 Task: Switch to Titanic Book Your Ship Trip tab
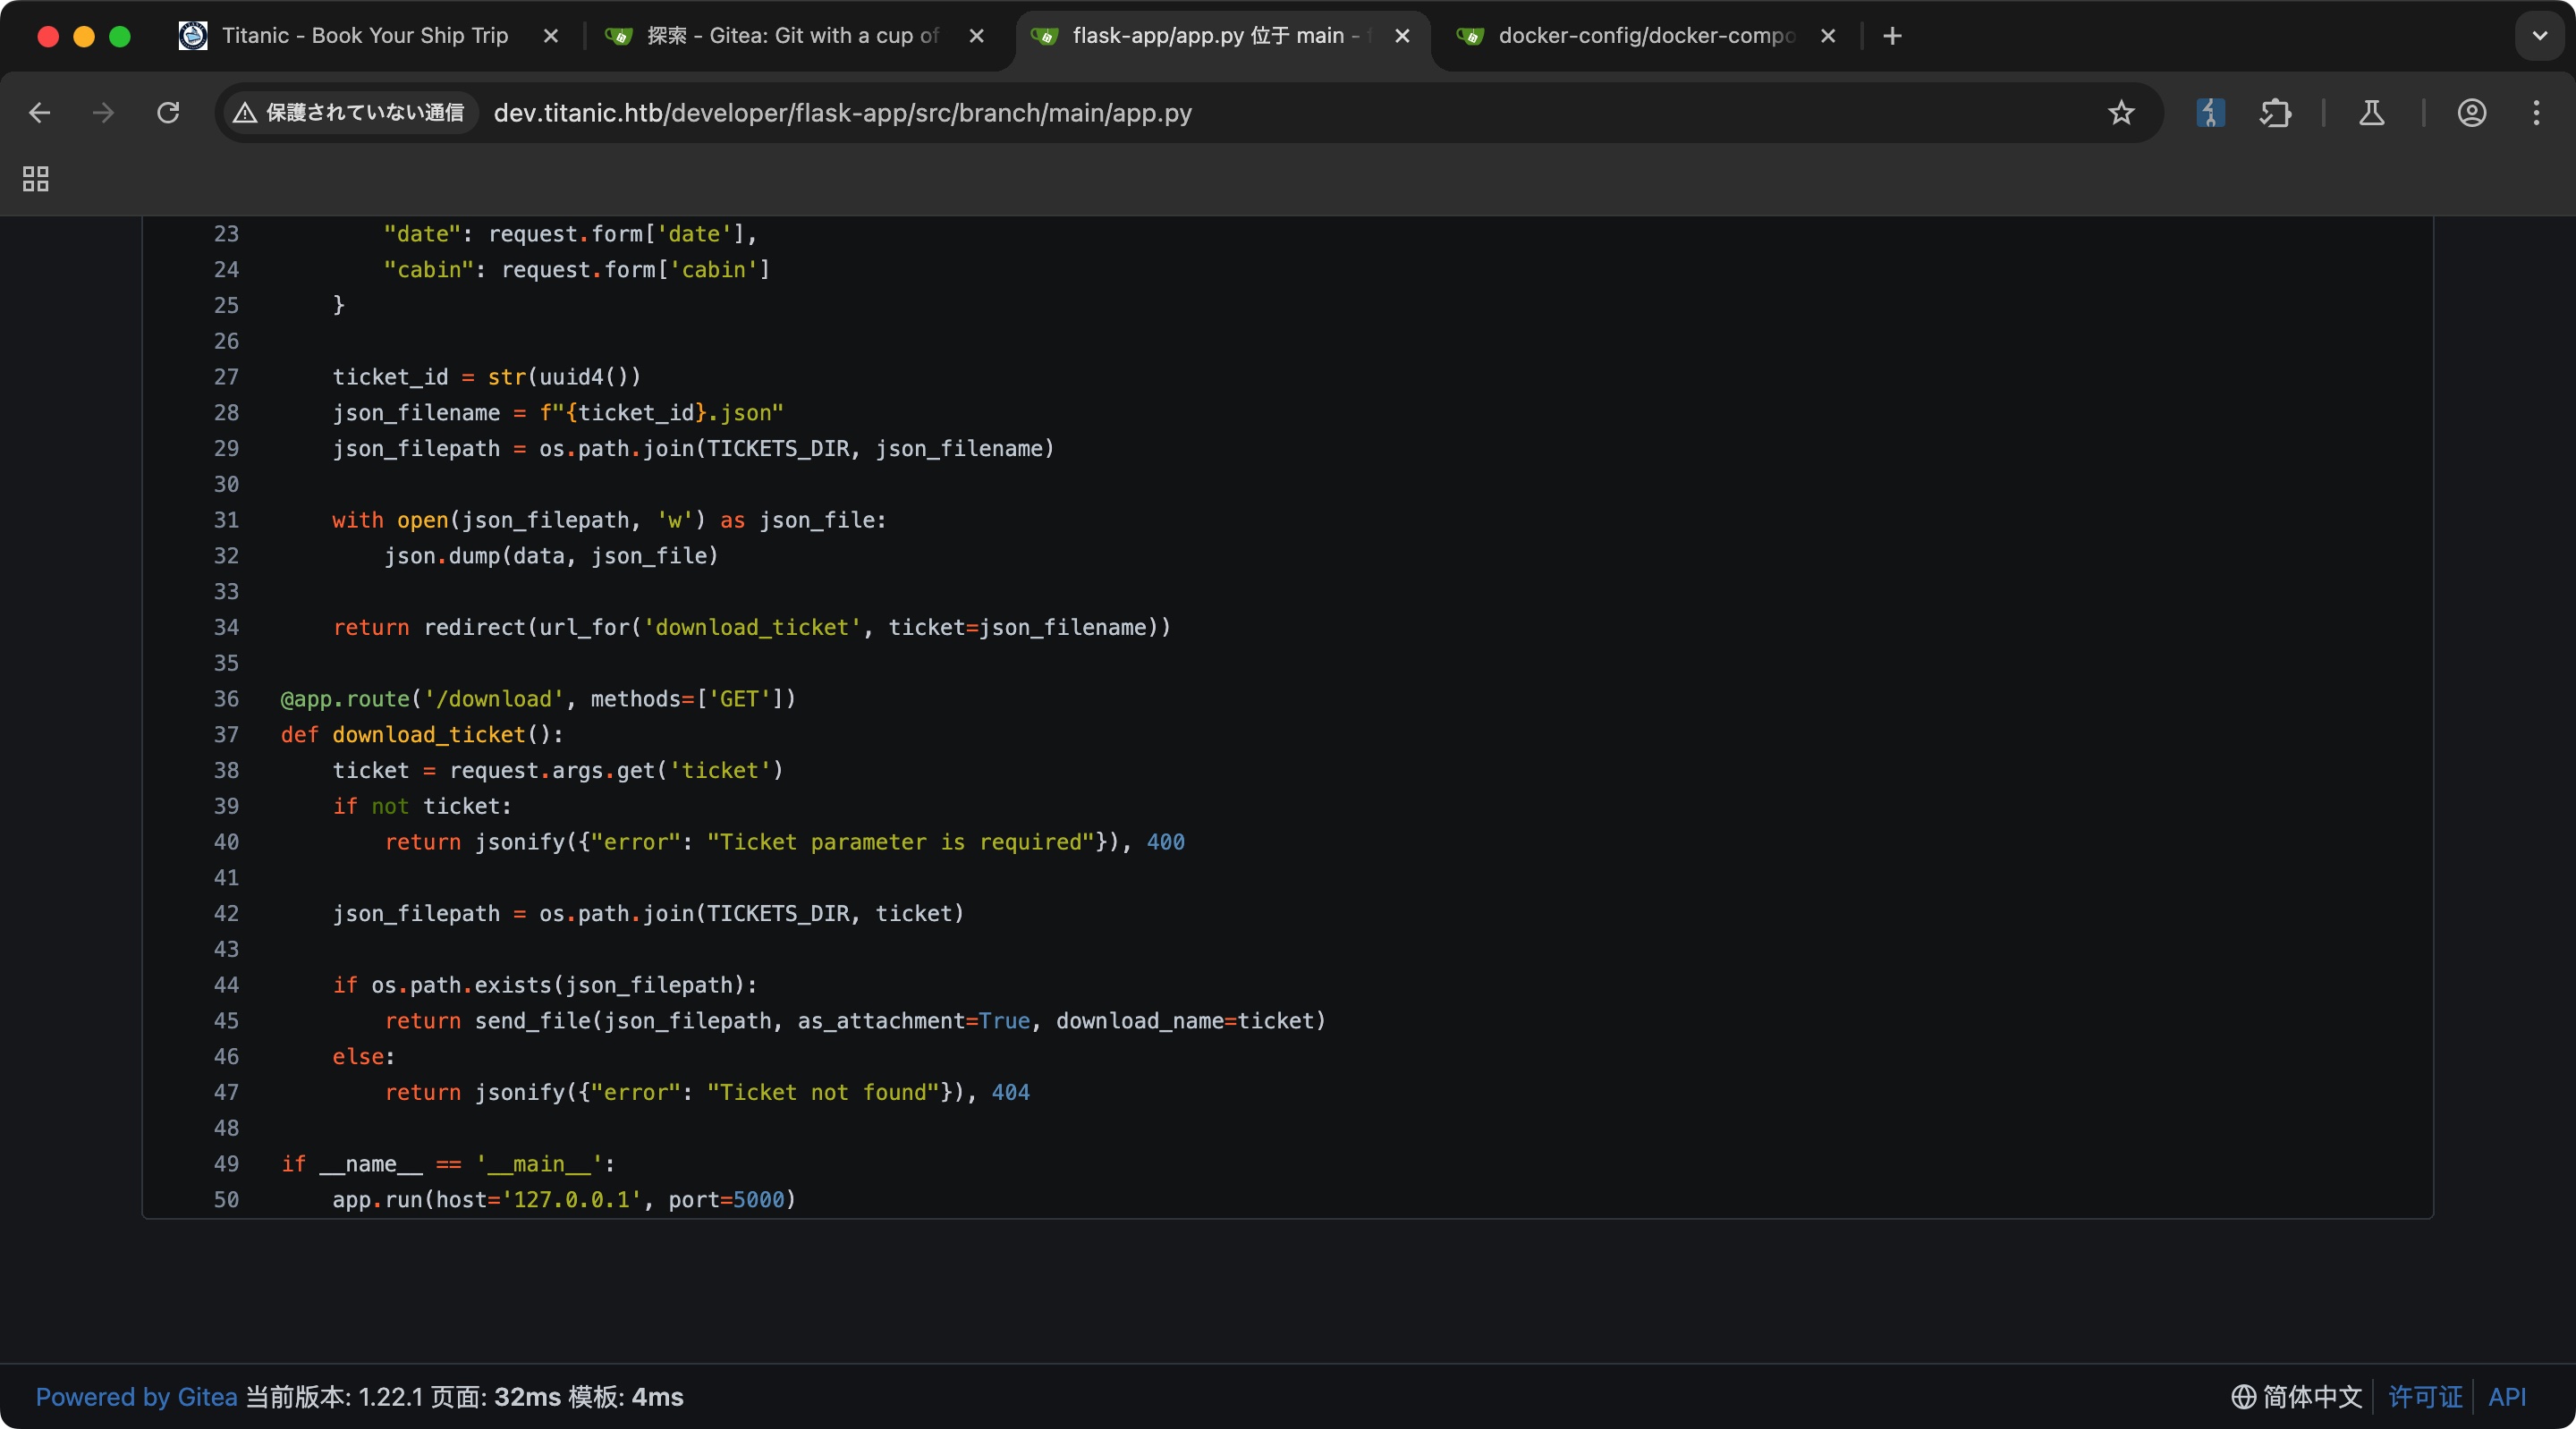coord(365,36)
